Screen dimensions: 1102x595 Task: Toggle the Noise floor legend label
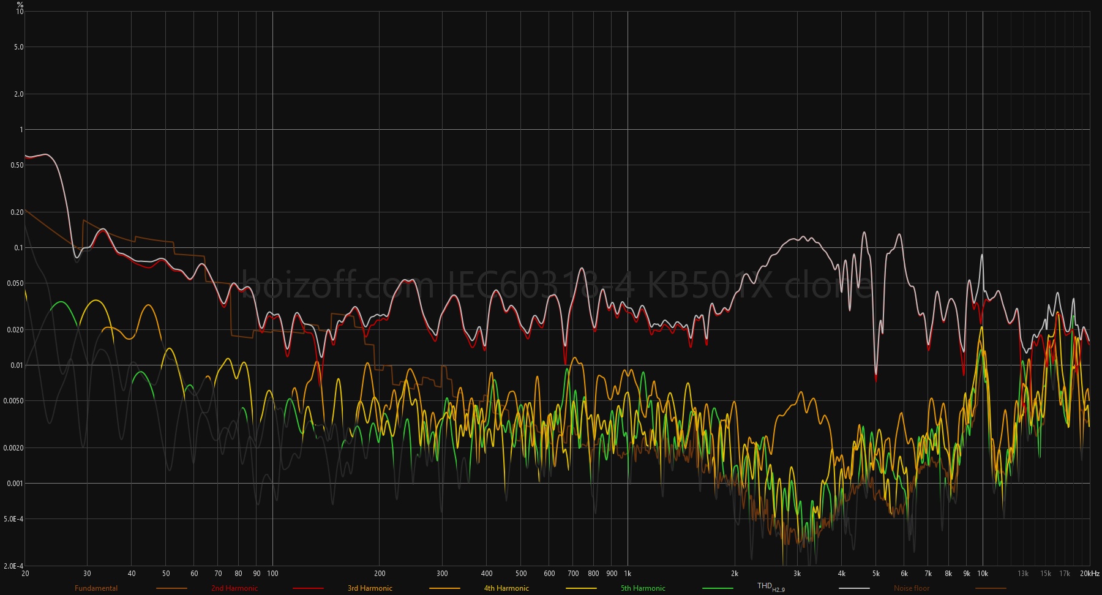point(912,588)
